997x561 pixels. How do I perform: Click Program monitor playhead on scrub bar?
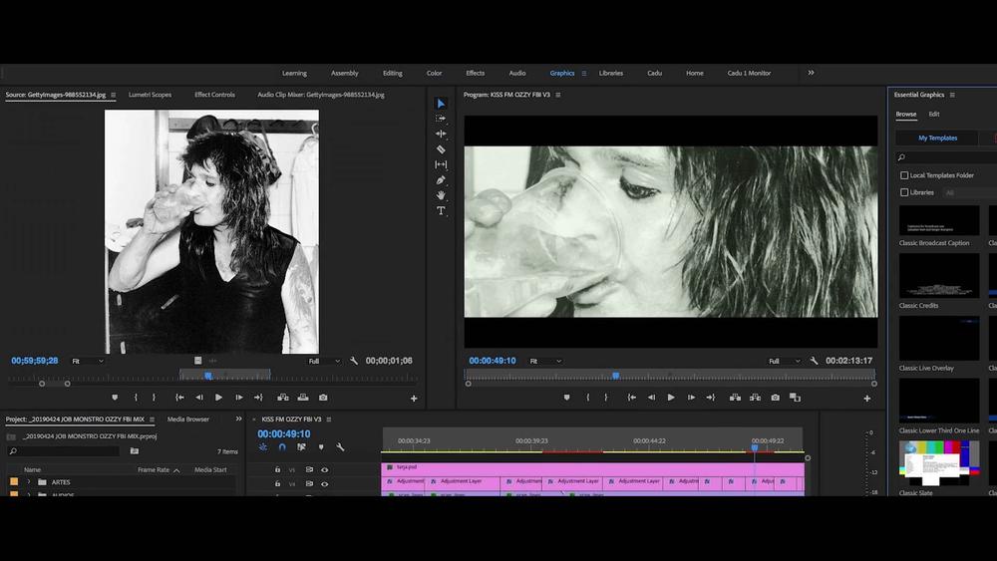[x=615, y=376]
